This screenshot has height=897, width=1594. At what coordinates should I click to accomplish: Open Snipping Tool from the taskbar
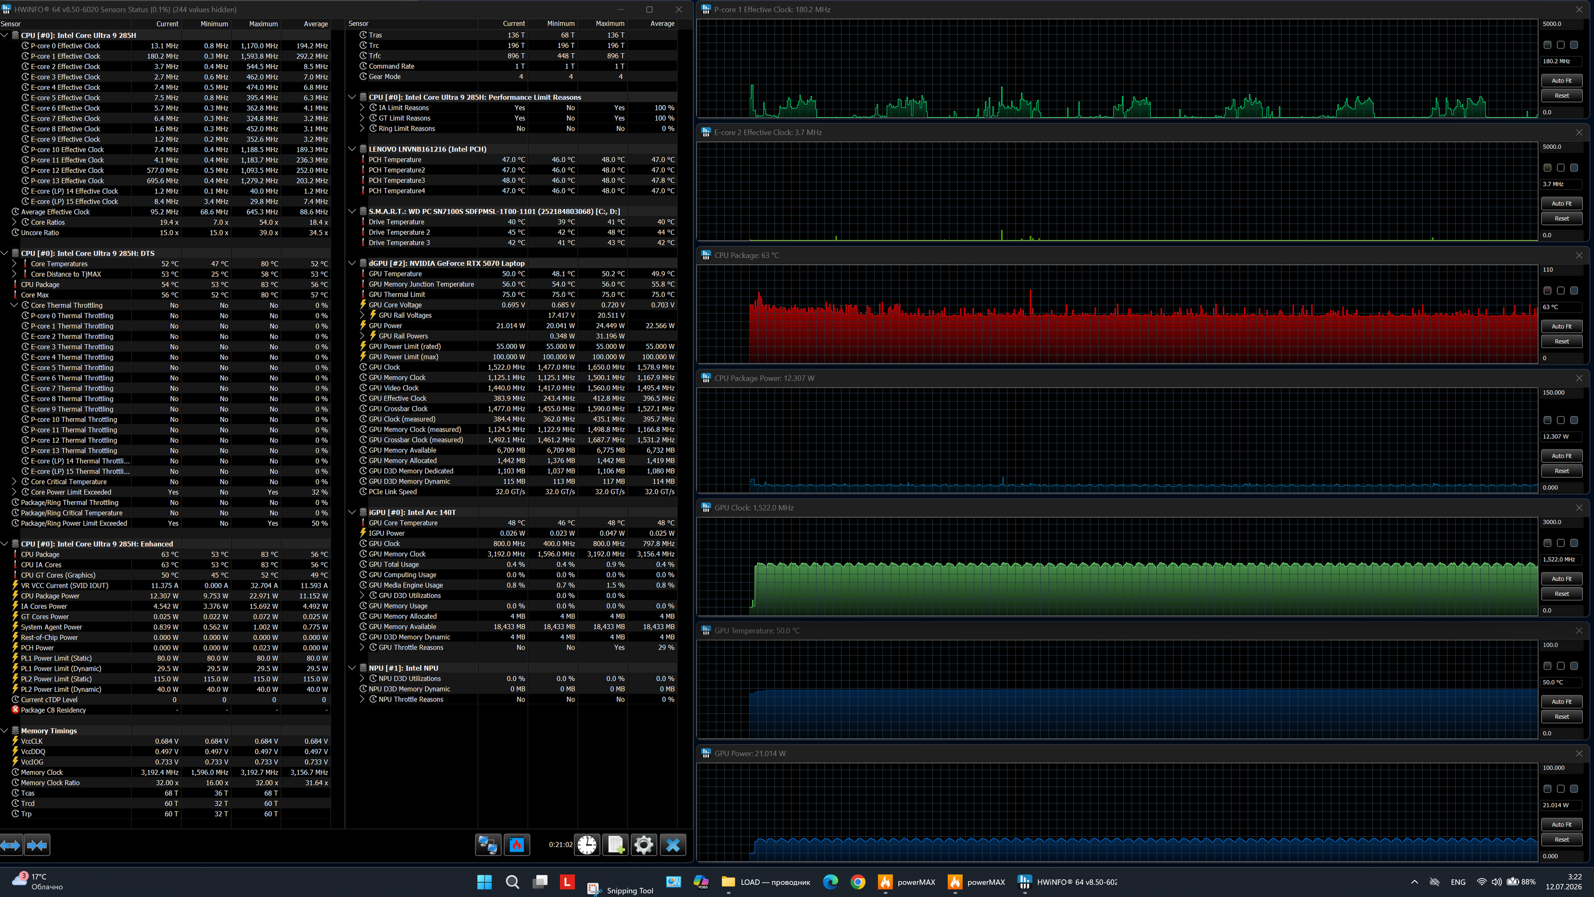tap(620, 889)
